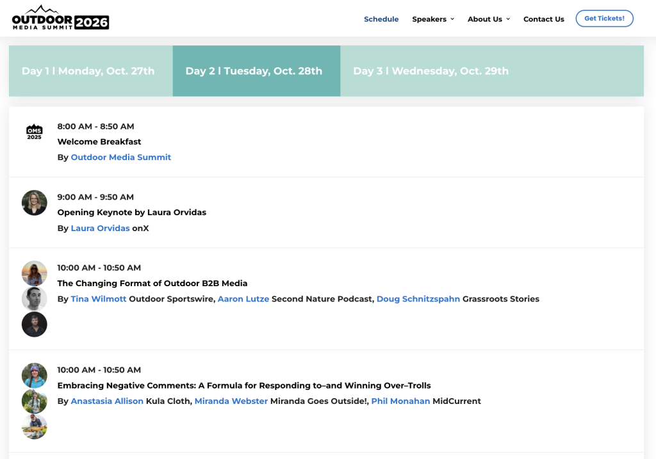Screen dimensions: 656x459
Task: Click Aaron Lutze's speaker photo
Action: [x=35, y=299]
